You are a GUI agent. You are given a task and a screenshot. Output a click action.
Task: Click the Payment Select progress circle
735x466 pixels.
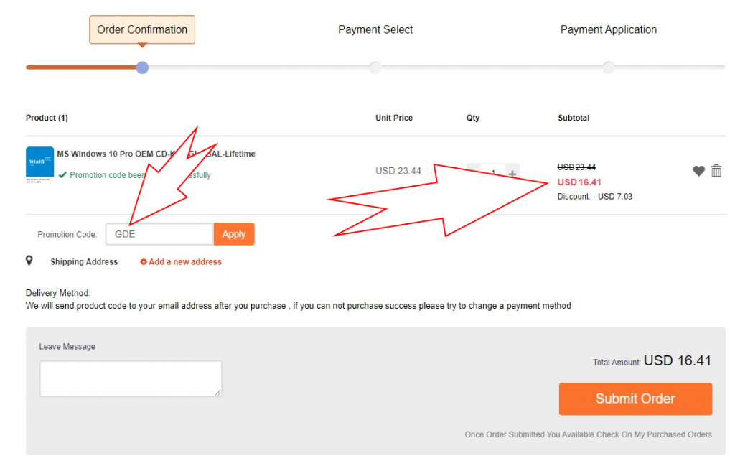tap(375, 67)
